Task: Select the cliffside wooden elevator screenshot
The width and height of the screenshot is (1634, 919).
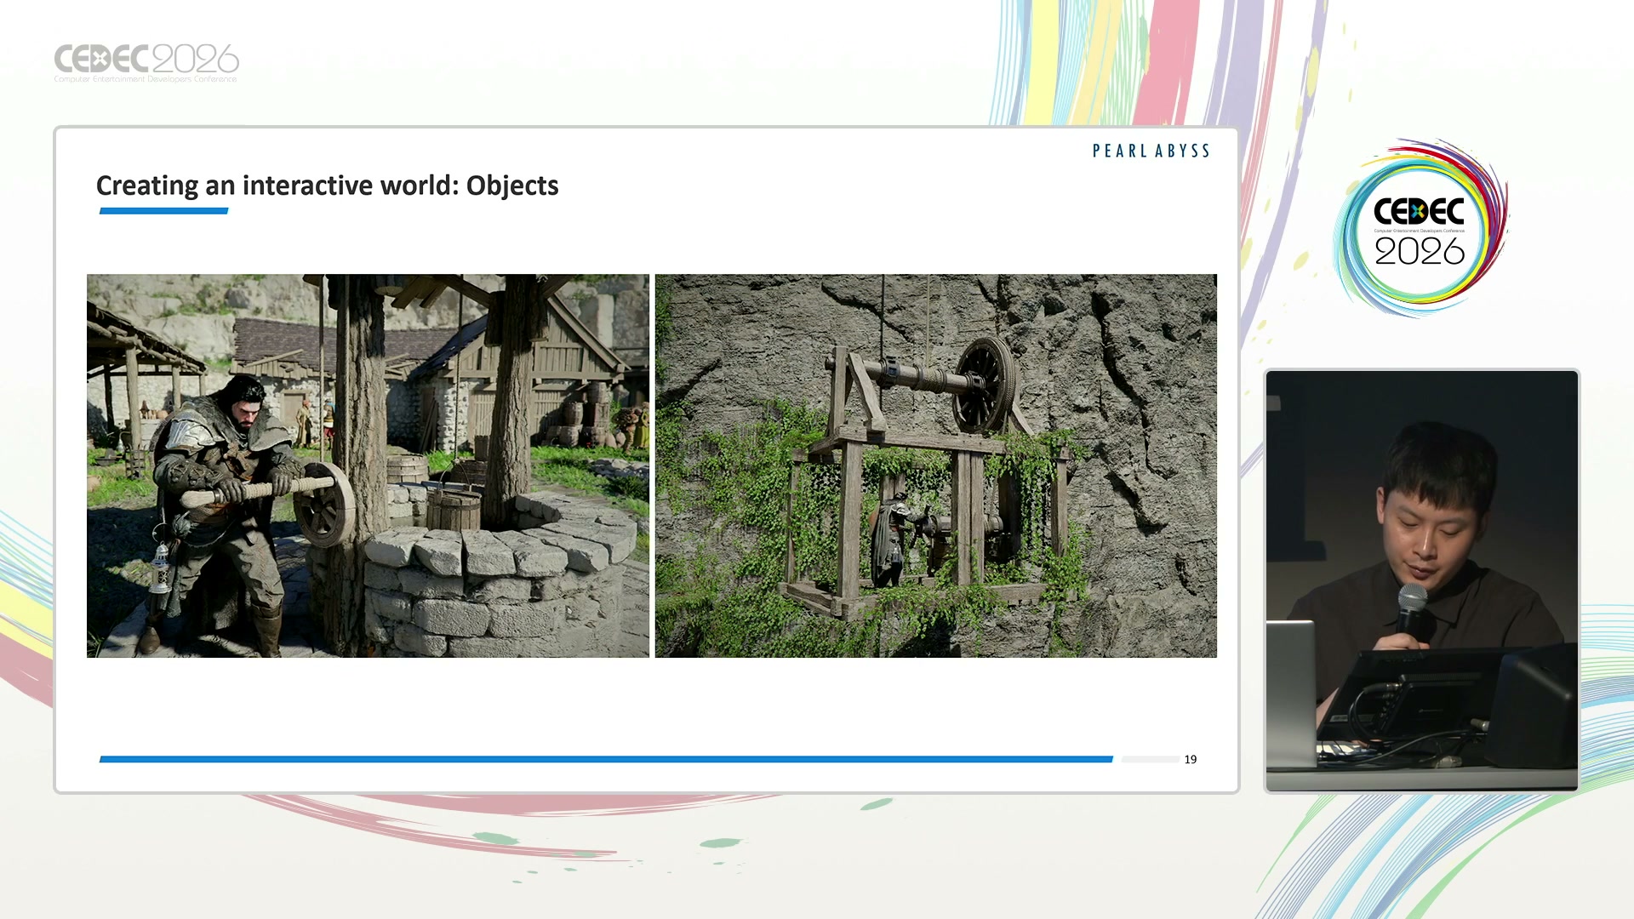Action: (935, 465)
